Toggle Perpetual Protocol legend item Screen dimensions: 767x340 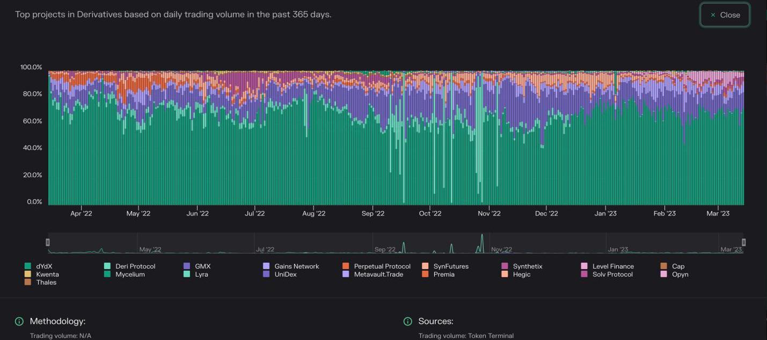(382, 266)
